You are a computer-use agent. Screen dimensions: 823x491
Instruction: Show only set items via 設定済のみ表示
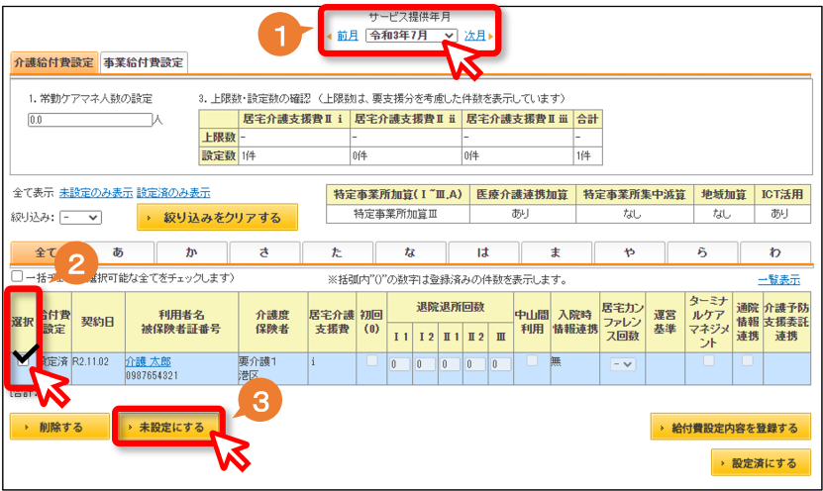click(x=173, y=192)
